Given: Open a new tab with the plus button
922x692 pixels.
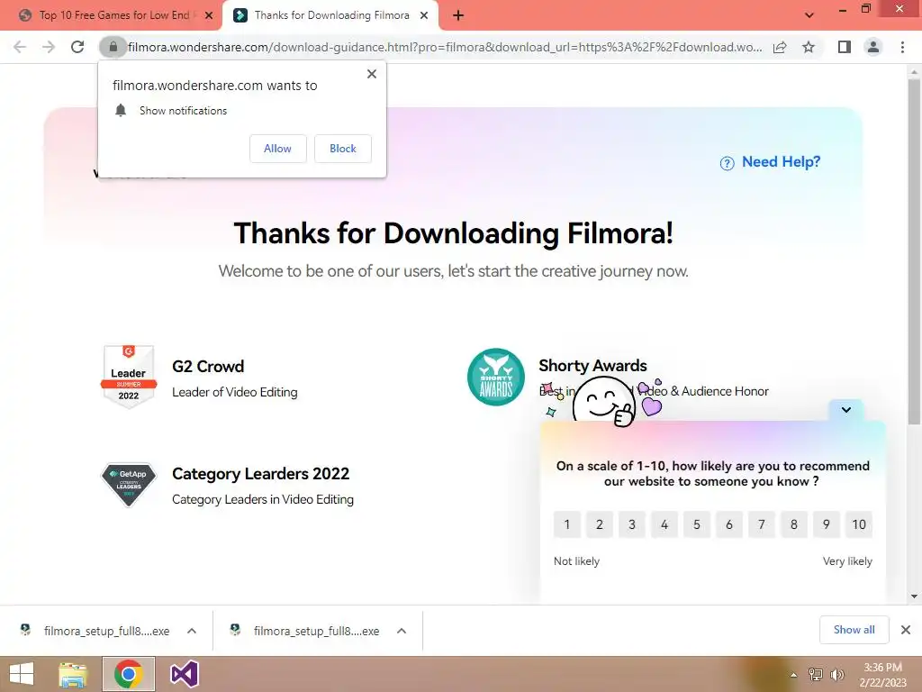Looking at the screenshot, I should pyautogui.click(x=458, y=15).
